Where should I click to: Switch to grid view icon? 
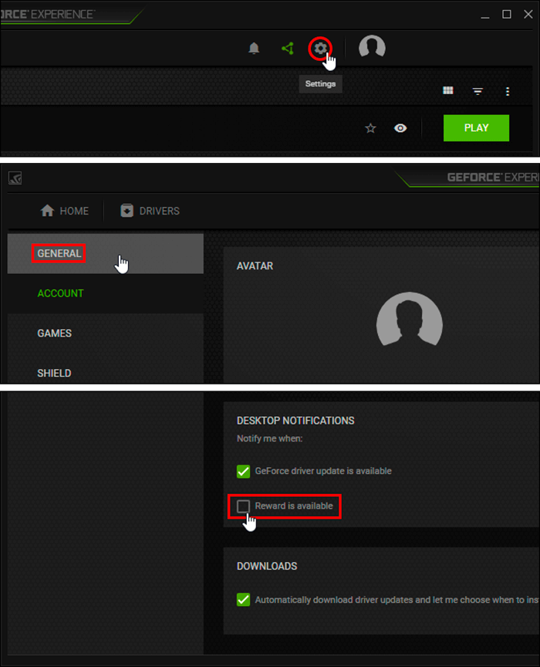(448, 90)
